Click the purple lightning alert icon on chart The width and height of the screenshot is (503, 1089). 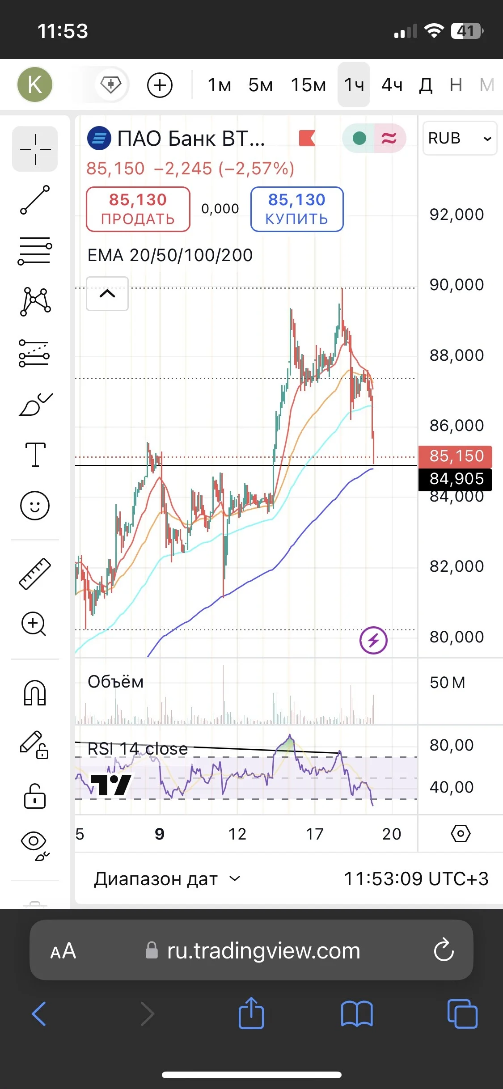(373, 640)
